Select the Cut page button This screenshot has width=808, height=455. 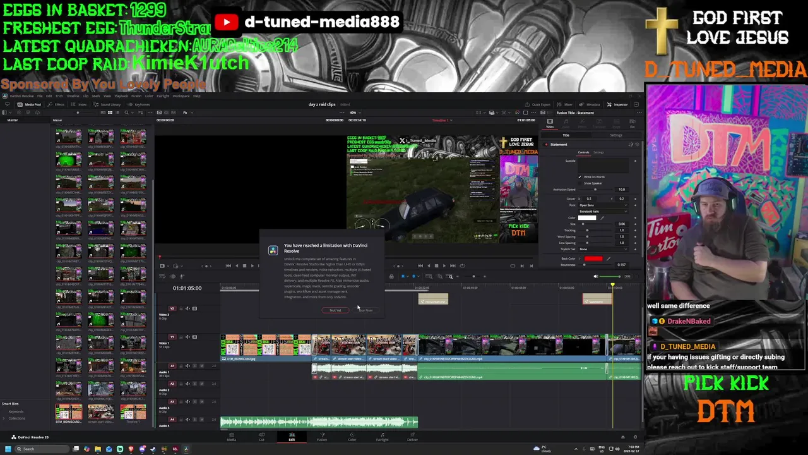point(261,436)
